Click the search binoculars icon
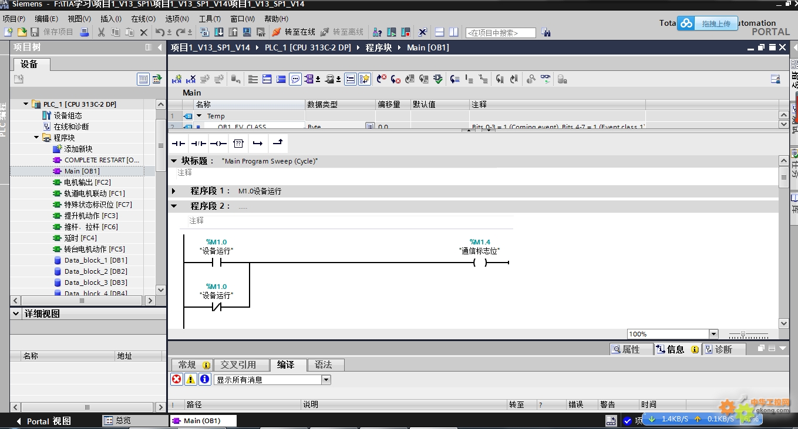The height and width of the screenshot is (429, 798). coord(546,32)
